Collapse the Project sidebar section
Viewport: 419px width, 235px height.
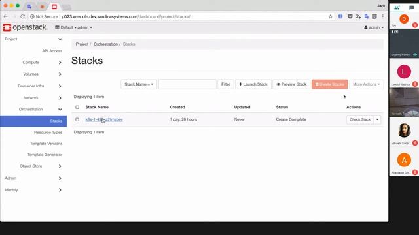(33, 39)
